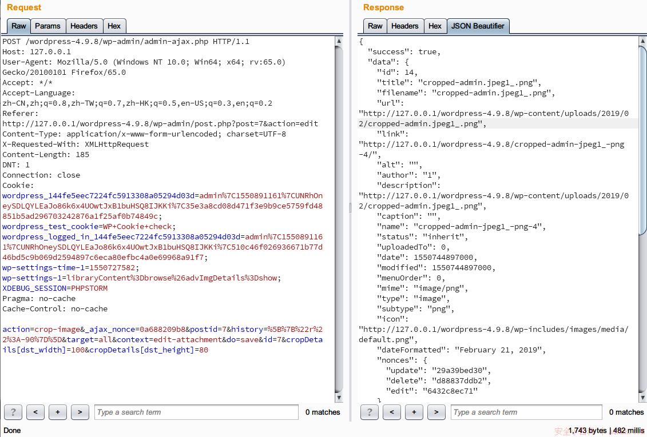
Task: Go to previous match in Response search
Action: [x=392, y=412]
